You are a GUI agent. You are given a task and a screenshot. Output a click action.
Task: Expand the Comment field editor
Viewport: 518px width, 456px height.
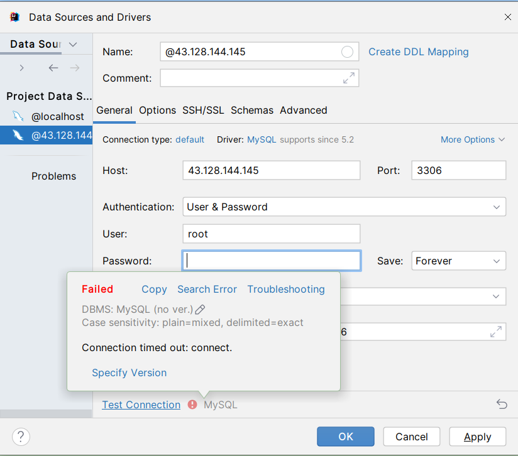[x=348, y=79]
